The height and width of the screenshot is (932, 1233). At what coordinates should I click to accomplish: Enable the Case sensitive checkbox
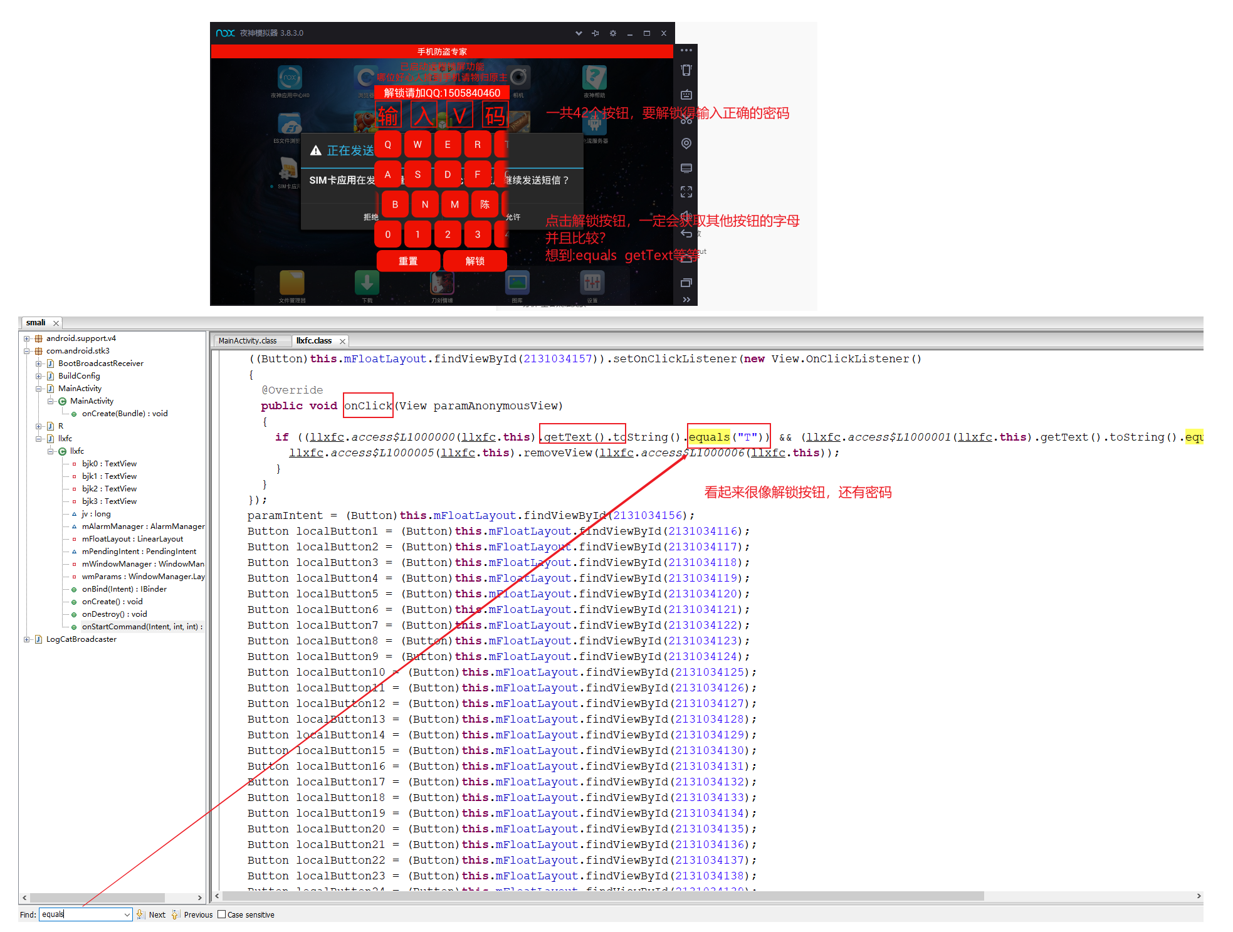click(221, 914)
